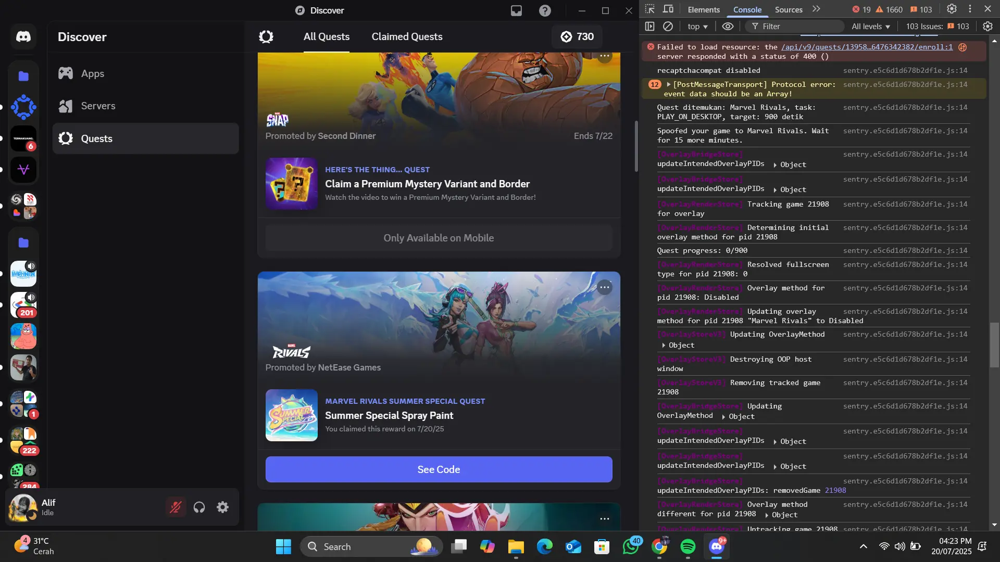Click the inspect element picker icon
Viewport: 1000px width, 562px height.
[x=649, y=9]
